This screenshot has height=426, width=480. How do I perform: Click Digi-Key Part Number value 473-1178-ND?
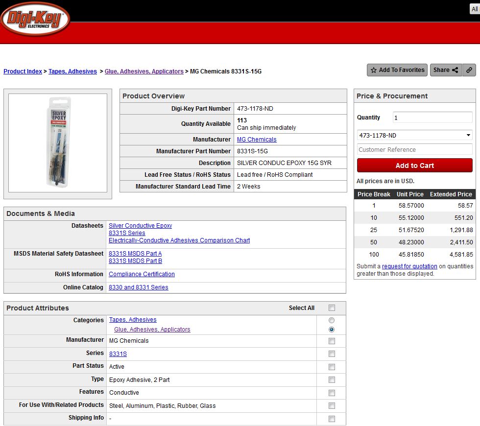pyautogui.click(x=255, y=109)
